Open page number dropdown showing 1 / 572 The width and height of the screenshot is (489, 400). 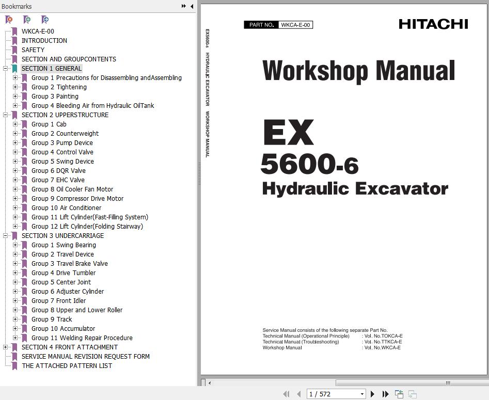click(362, 394)
